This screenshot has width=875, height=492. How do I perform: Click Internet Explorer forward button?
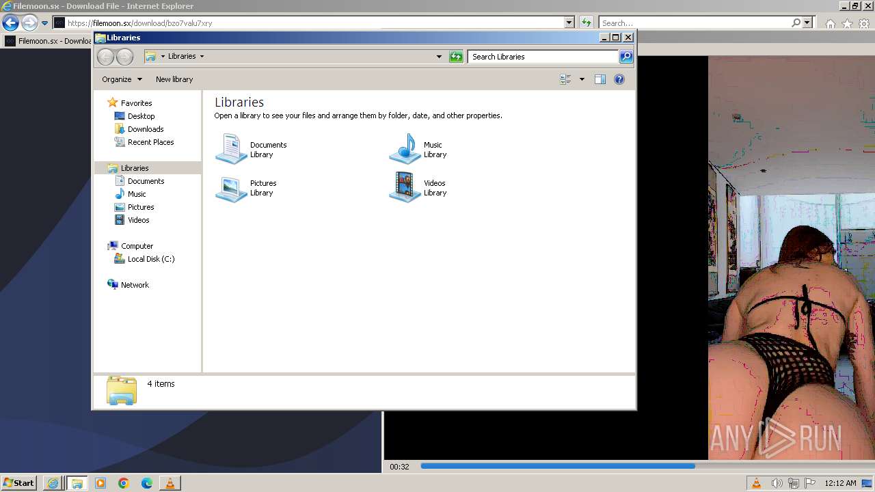point(29,23)
